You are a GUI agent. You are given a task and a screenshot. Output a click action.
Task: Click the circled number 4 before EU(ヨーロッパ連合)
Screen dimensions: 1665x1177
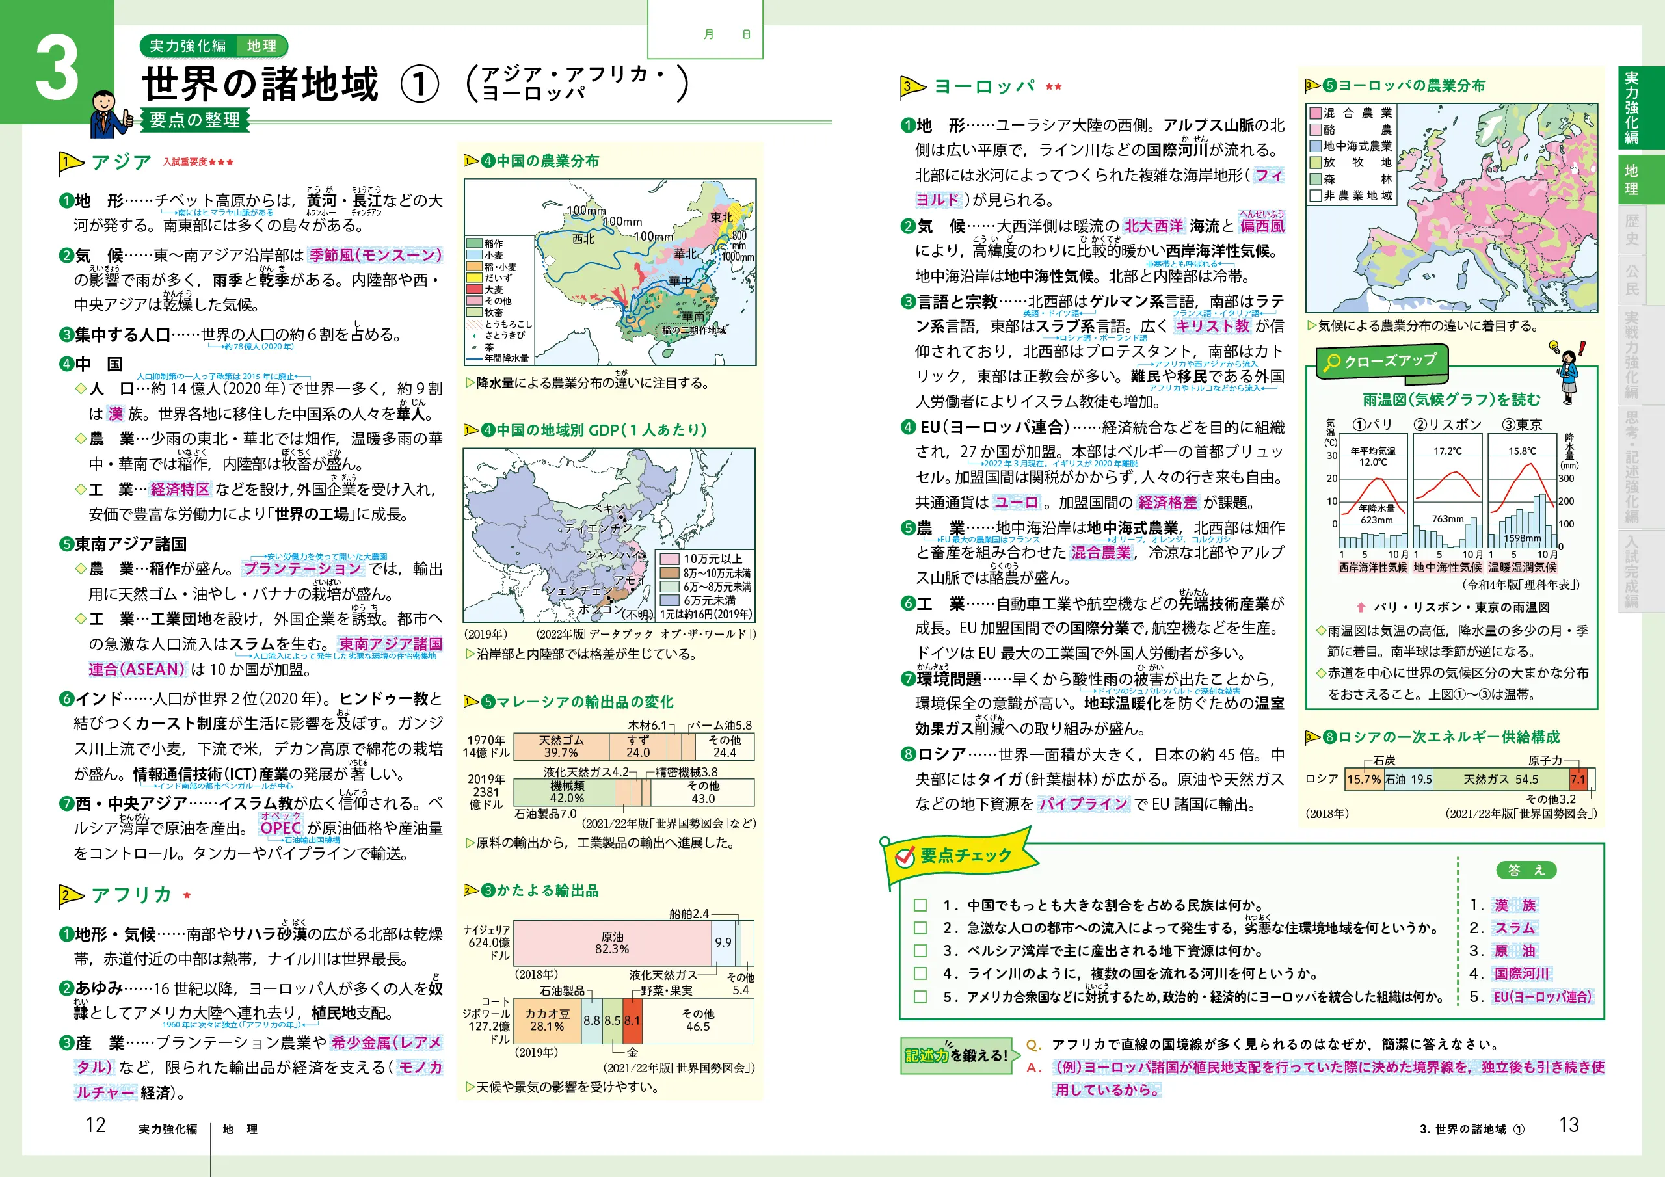tap(909, 427)
